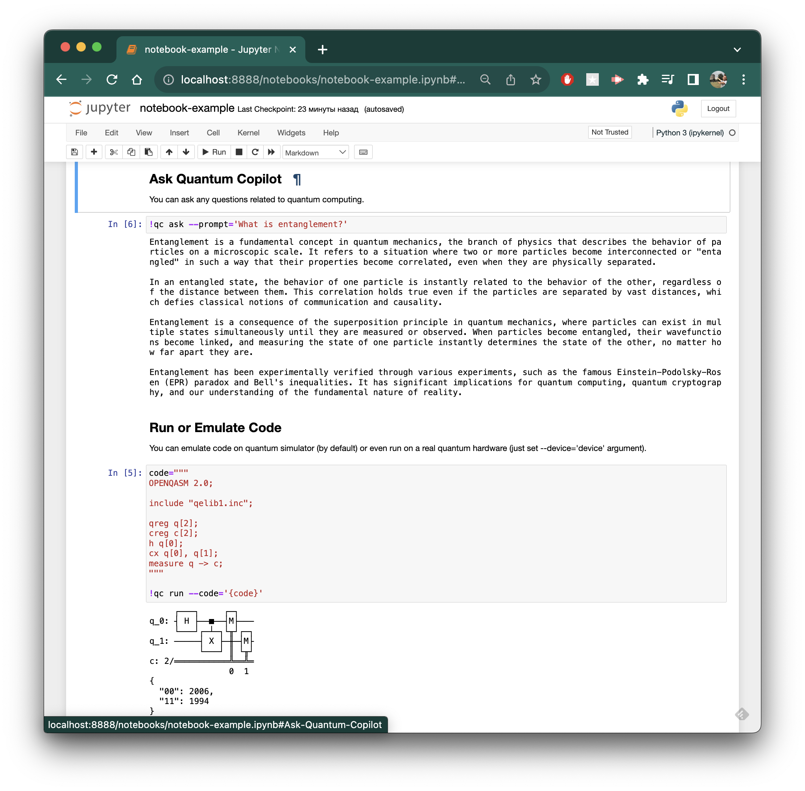Bookmark this page with the star icon
The image size is (805, 791).
point(535,79)
